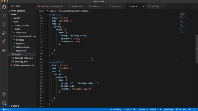Open the Manage gear icon

[x=4, y=103]
